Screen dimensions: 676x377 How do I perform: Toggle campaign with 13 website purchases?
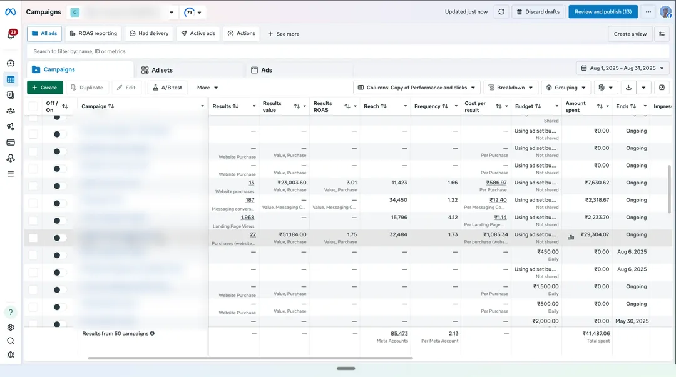(x=59, y=186)
